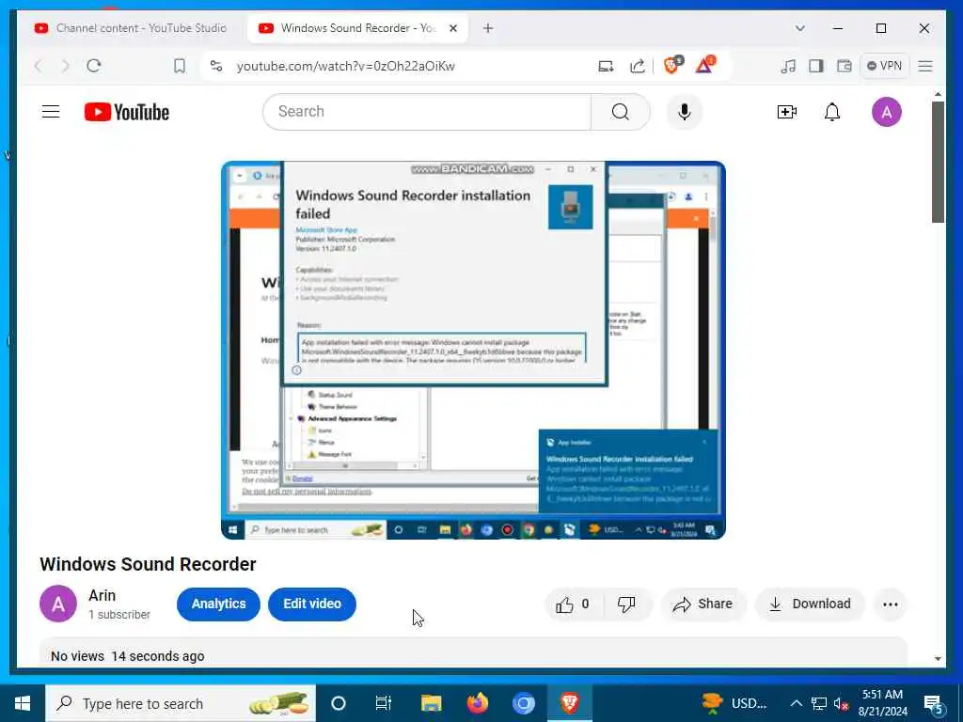Click the YouTube search input field
Screen dimensions: 963x722
tap(428, 112)
